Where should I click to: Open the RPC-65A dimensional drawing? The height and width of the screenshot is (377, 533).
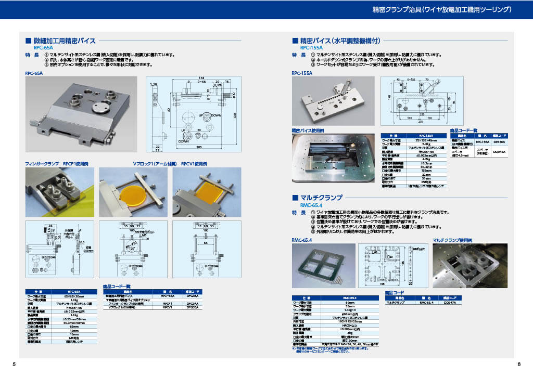[x=196, y=115]
